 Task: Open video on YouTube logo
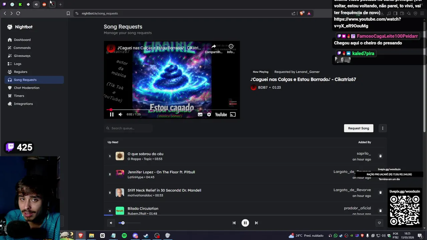tap(221, 114)
